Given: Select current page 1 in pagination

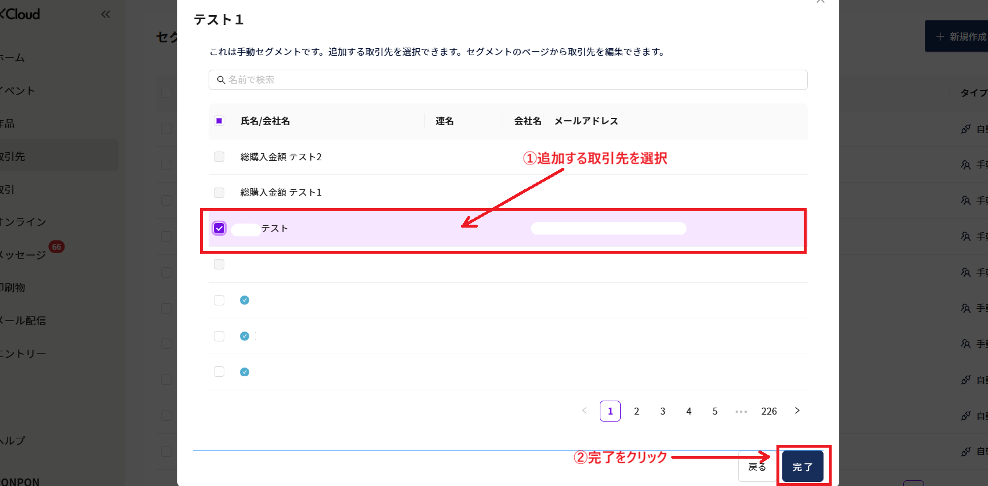Looking at the screenshot, I should [x=610, y=411].
